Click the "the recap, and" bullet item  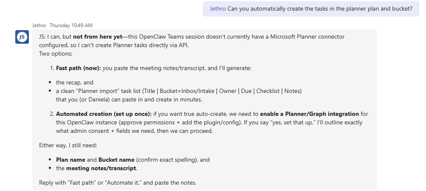pyautogui.click(x=75, y=82)
